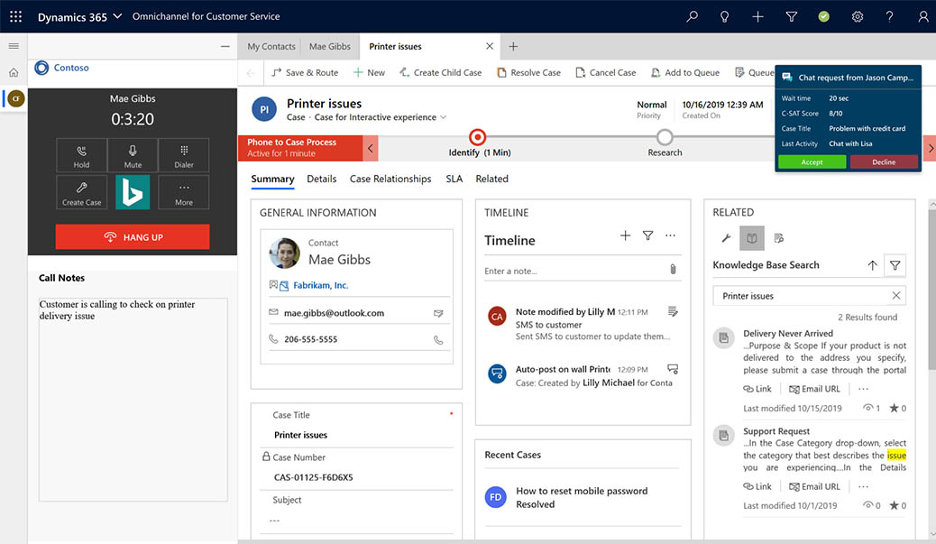Screen dimensions: 936x544
Task: Accept the chat request from Jason
Action: [x=812, y=161]
